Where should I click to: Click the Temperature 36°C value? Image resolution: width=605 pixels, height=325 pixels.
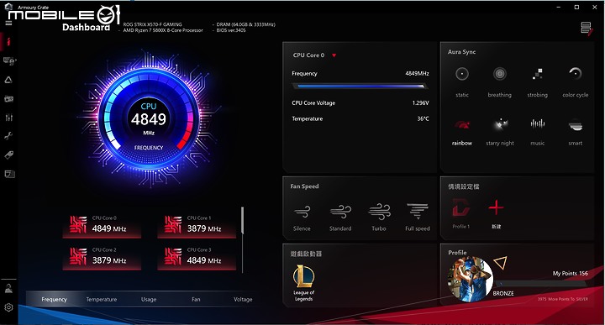(423, 118)
